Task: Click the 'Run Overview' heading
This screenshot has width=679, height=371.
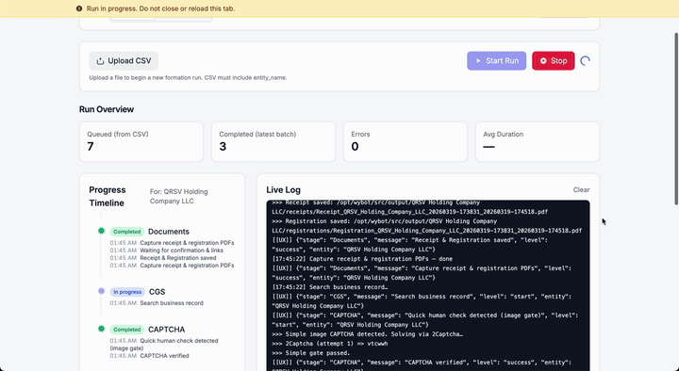Action: (x=106, y=109)
